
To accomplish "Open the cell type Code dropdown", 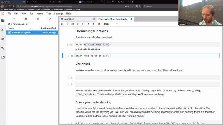I will pos(111,24).
